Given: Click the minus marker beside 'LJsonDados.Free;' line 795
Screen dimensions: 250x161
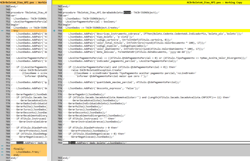Looking at the screenshot, I should pos(2,152).
